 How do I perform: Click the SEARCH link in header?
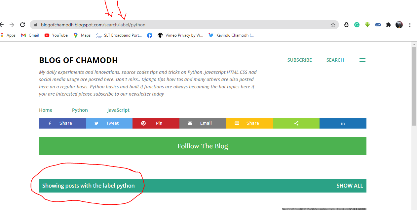tap(335, 60)
